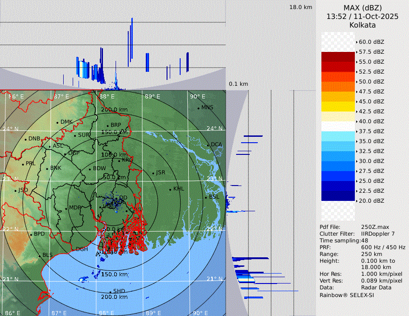This screenshot has height=316, width=409.
Task: Click the Kolkata radar name label
Action: pyautogui.click(x=363, y=25)
